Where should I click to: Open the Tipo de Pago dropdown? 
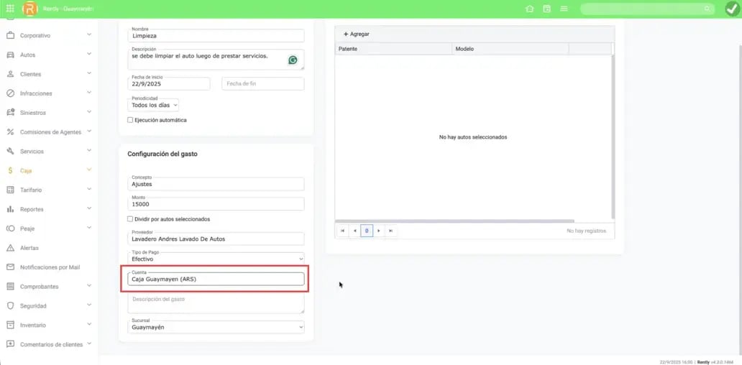[x=216, y=257]
